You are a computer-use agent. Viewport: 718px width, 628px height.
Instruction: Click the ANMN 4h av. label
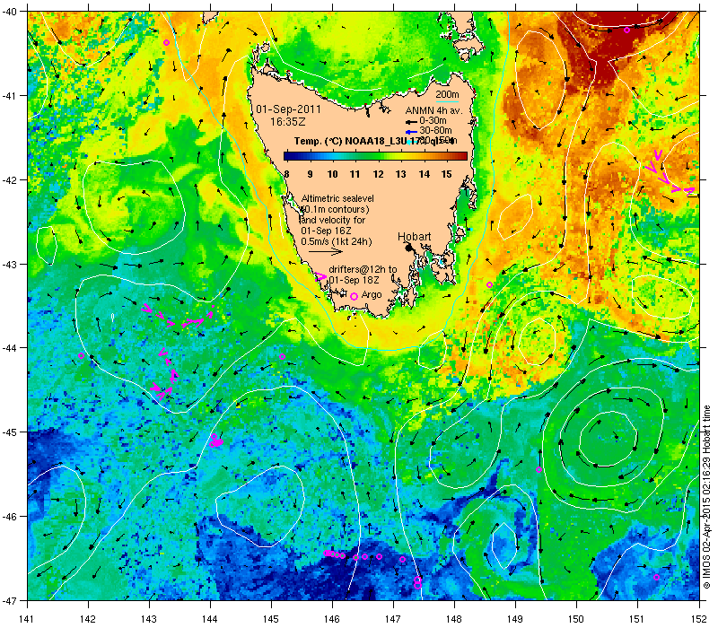coord(434,110)
